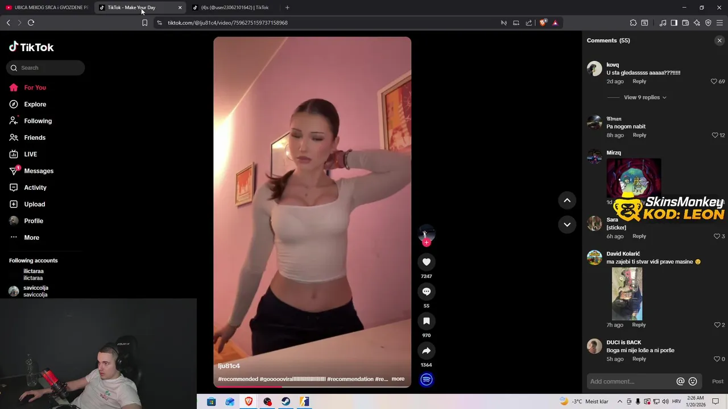Insert a mention with the @ icon
The height and width of the screenshot is (409, 728).
tap(680, 381)
